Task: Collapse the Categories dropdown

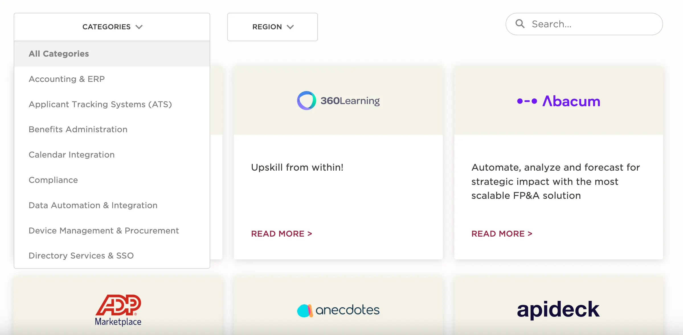Action: click(112, 27)
